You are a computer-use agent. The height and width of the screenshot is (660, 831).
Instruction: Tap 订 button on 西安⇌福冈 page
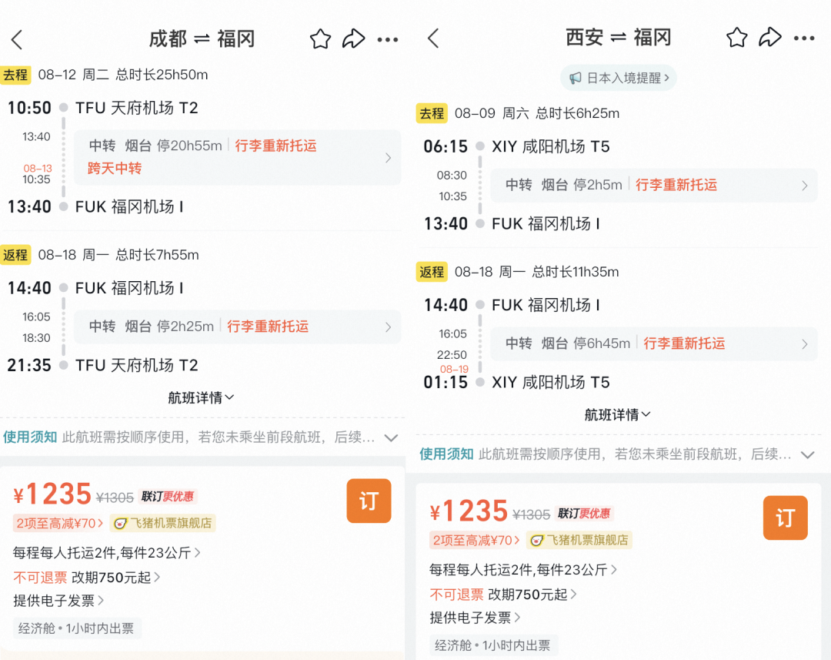click(x=786, y=518)
